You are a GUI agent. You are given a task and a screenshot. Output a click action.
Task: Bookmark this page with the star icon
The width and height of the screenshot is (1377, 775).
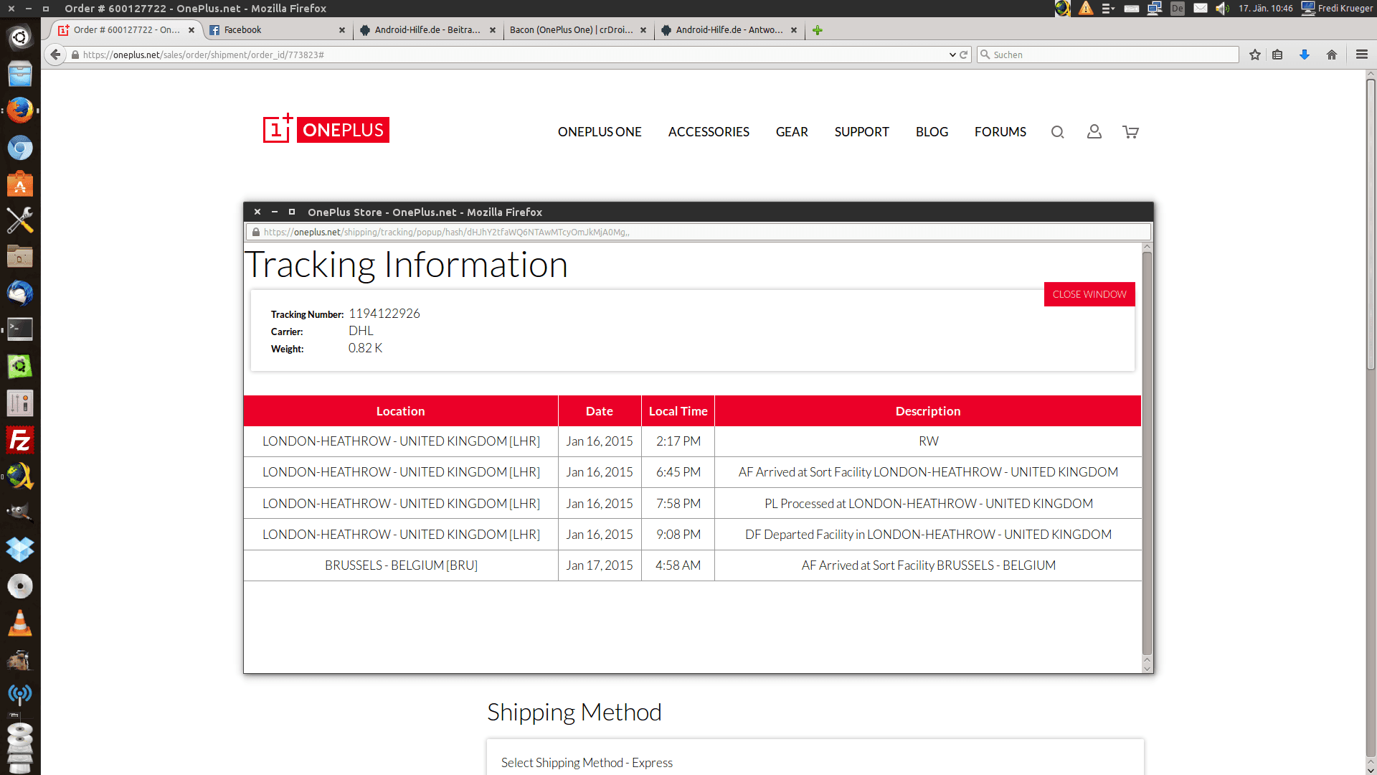point(1255,55)
